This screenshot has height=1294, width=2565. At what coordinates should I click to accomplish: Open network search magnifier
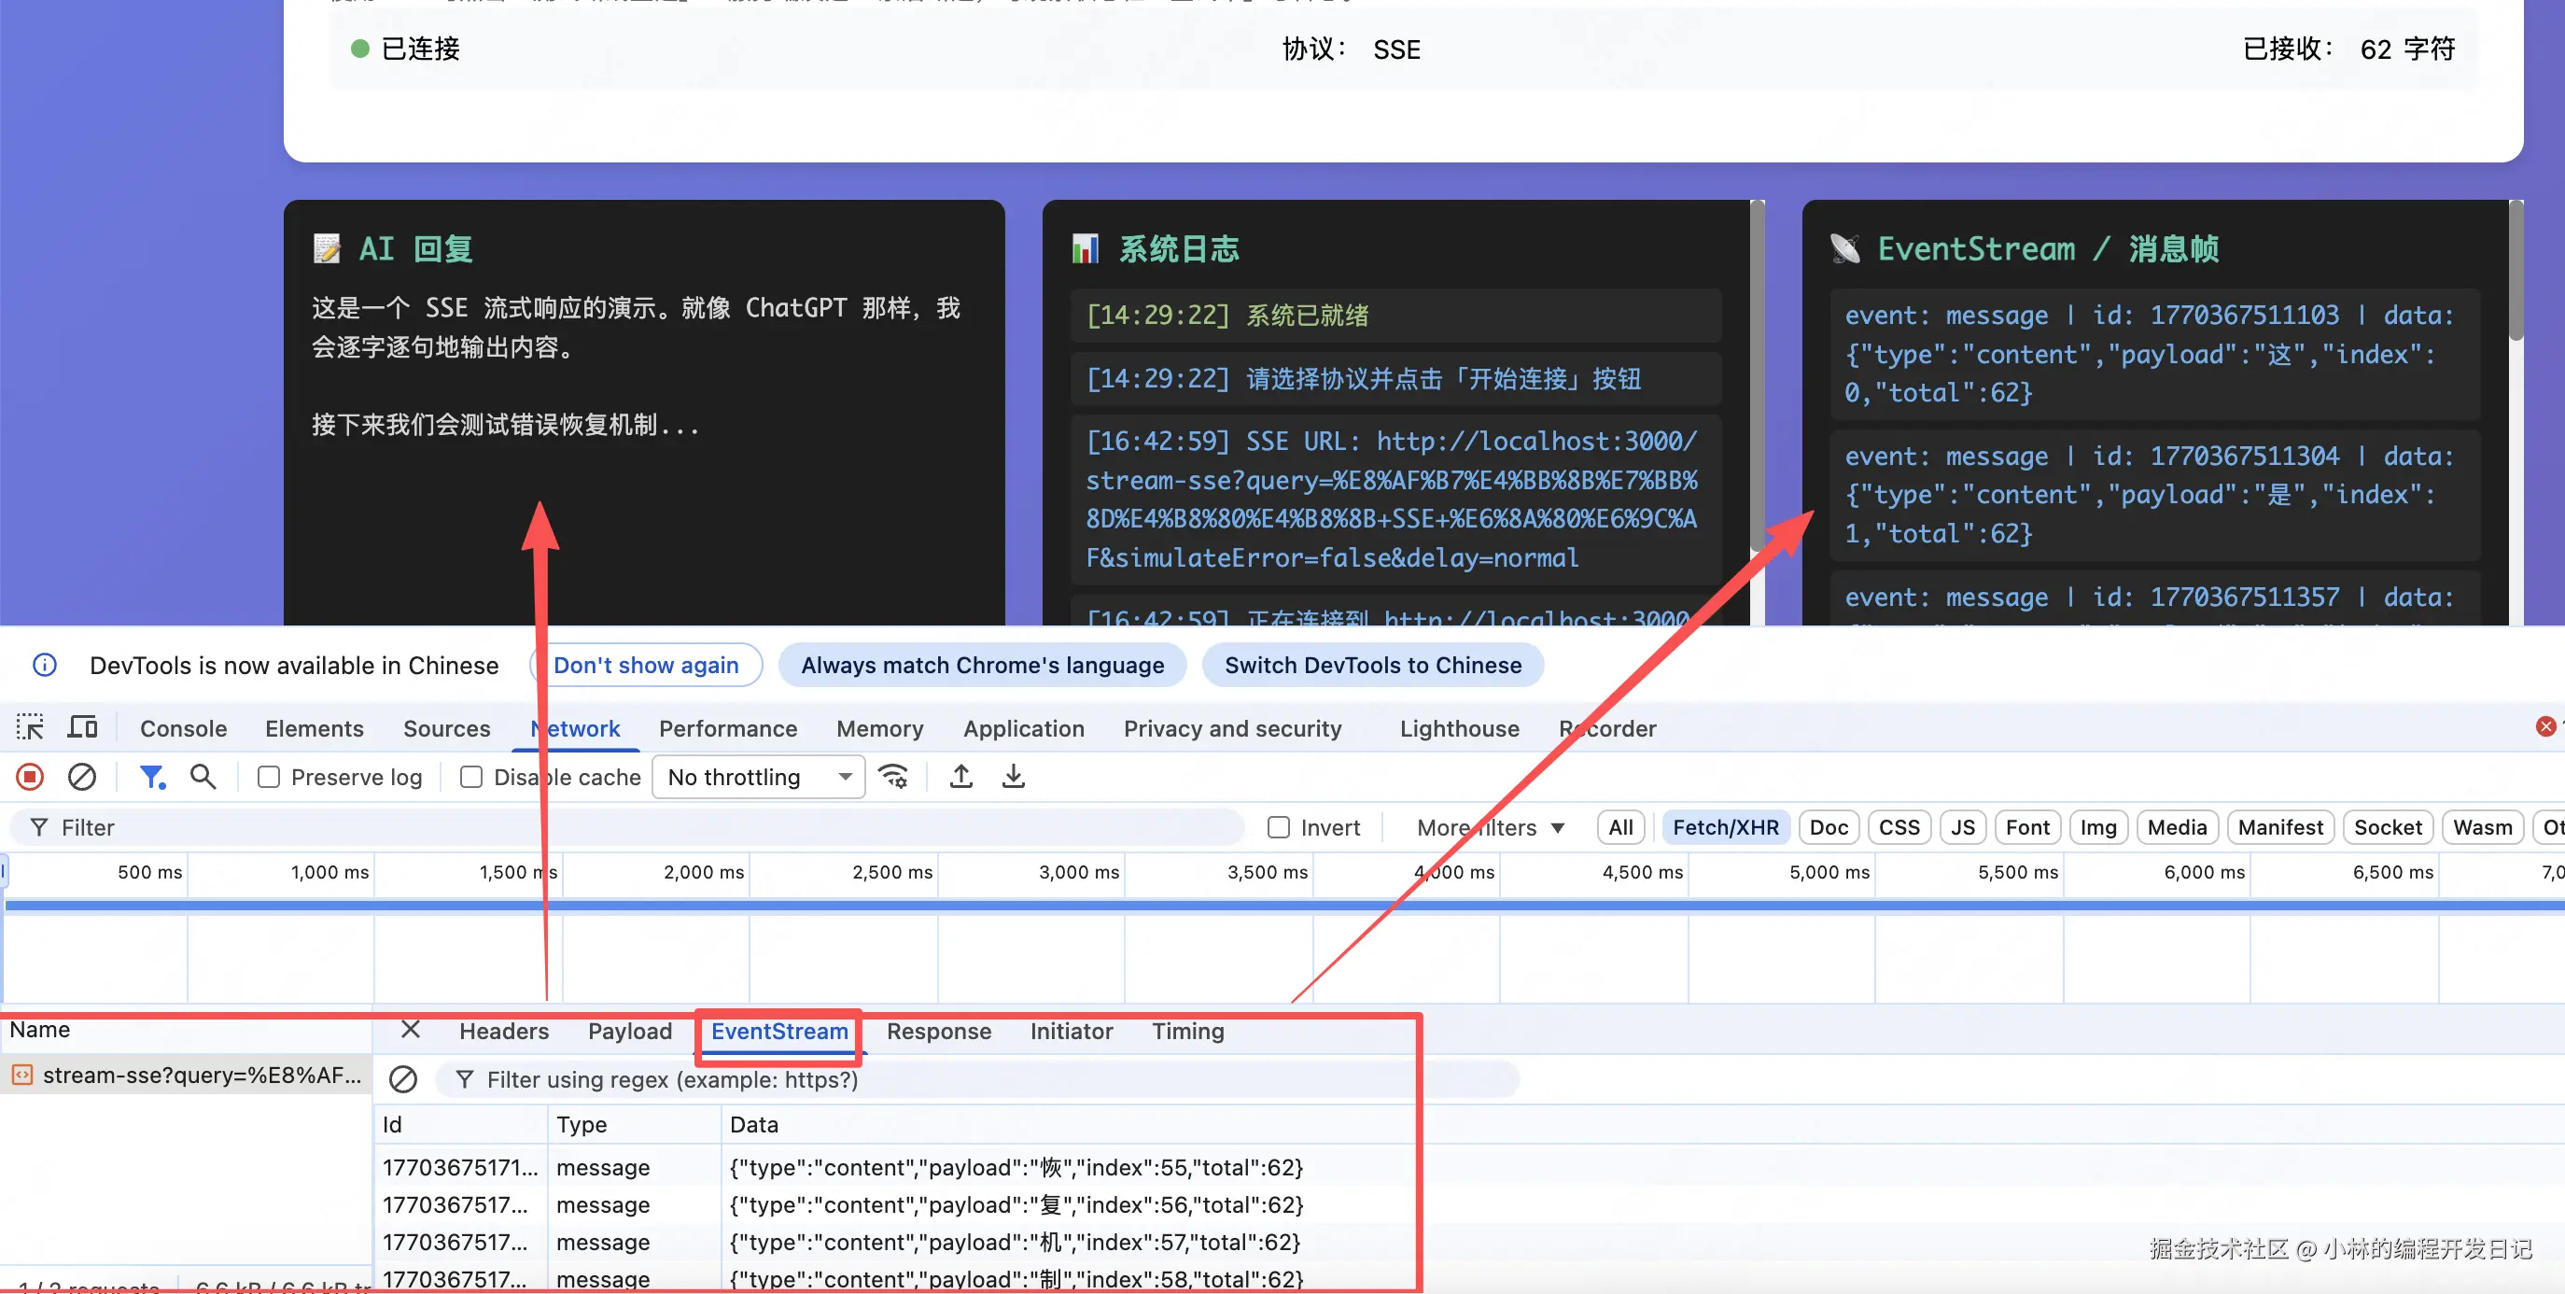click(x=203, y=776)
